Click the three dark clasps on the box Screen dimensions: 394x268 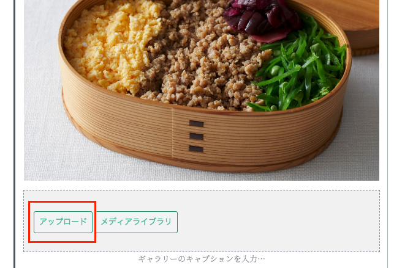tap(196, 136)
